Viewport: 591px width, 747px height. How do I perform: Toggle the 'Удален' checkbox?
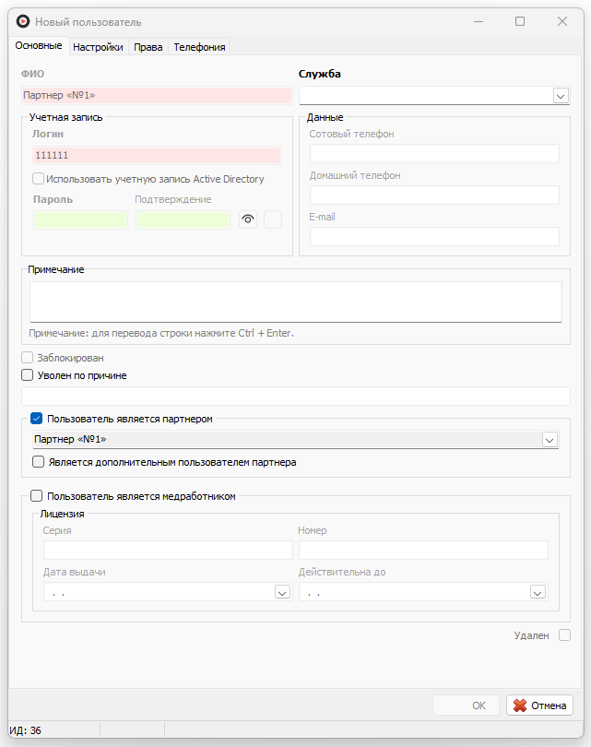pyautogui.click(x=564, y=635)
